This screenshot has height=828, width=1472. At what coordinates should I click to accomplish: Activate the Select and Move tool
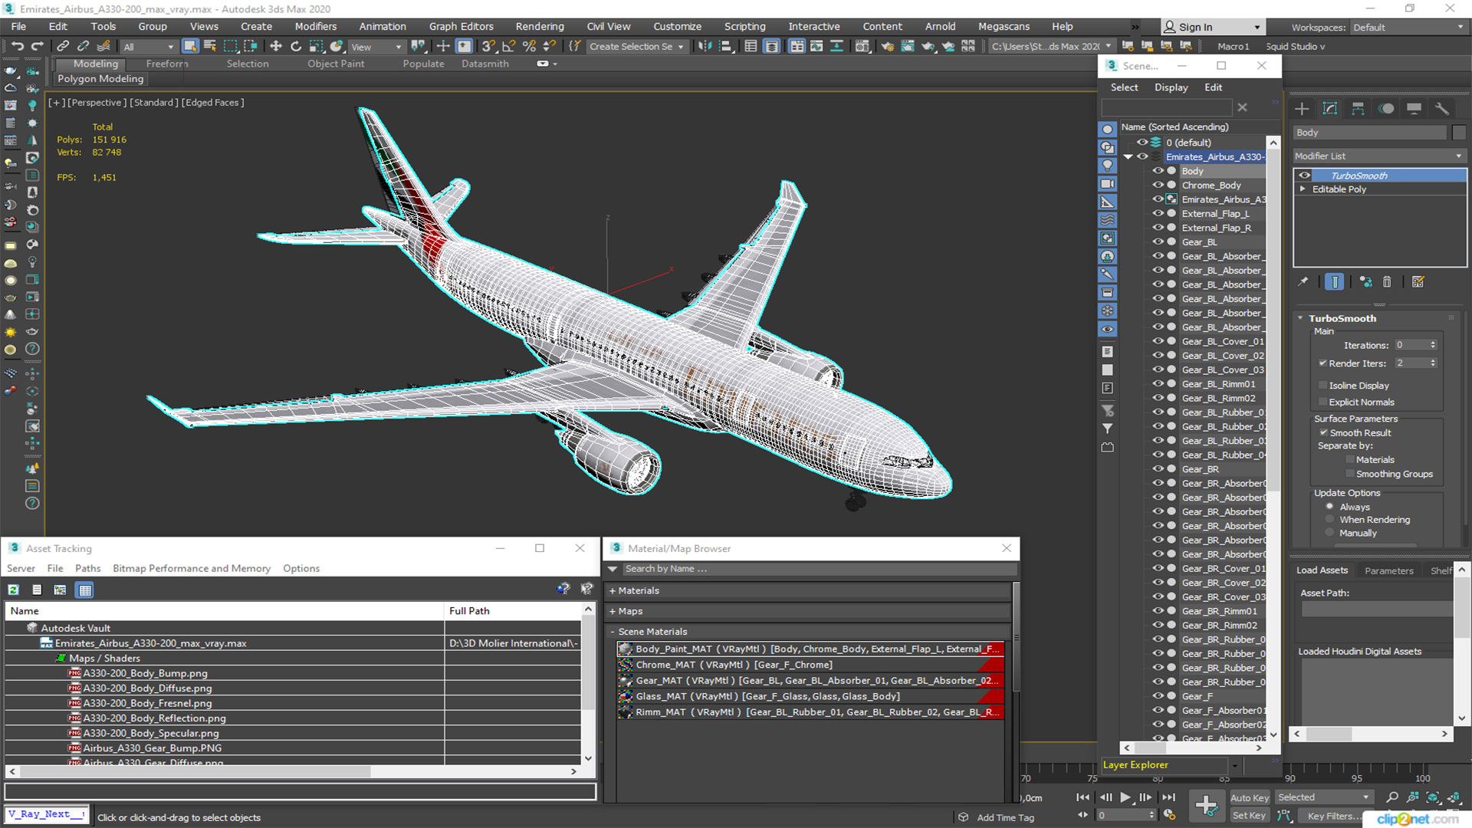click(x=276, y=46)
